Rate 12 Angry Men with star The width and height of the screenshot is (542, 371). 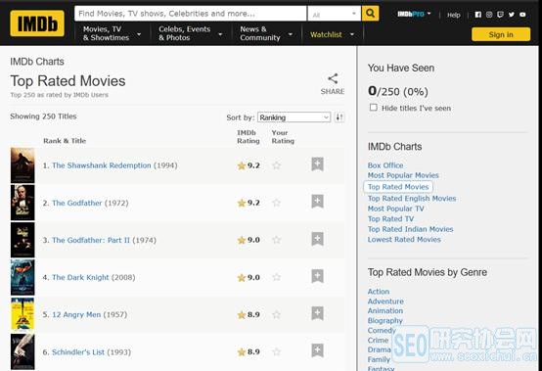click(276, 314)
